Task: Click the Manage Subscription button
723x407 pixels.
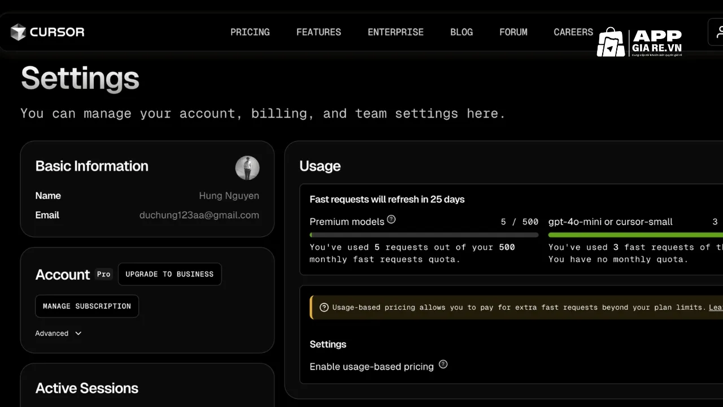Action: [x=87, y=306]
